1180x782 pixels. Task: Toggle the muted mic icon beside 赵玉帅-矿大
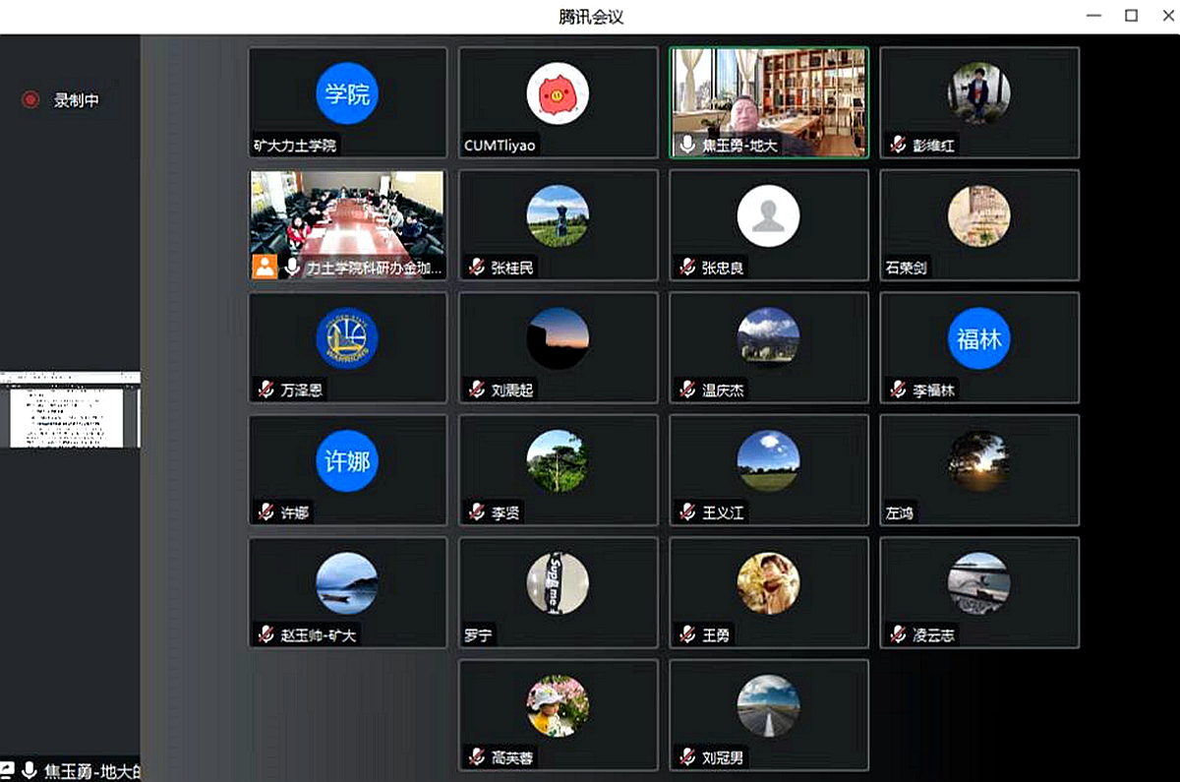pos(265,634)
